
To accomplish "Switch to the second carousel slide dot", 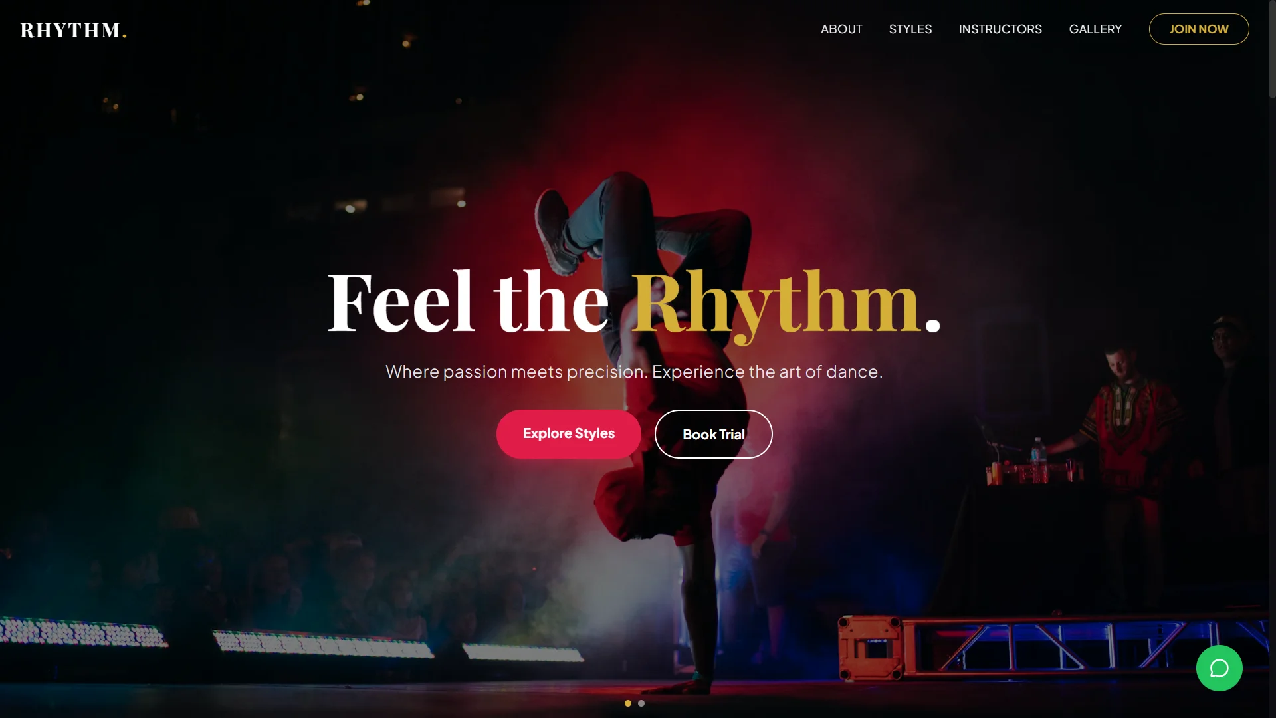I will pos(641,703).
